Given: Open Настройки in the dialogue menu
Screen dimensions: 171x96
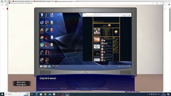Looking at the screenshot, I should 104,88.
